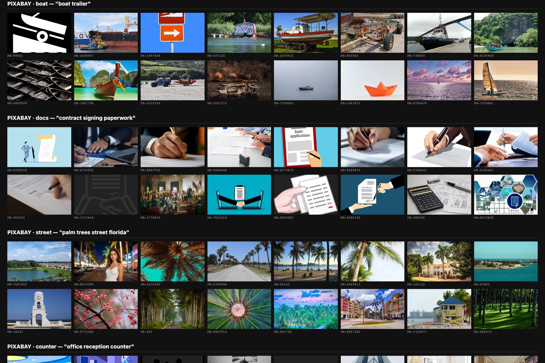Pick the purple sunset seascape thumbnail

click(439, 80)
